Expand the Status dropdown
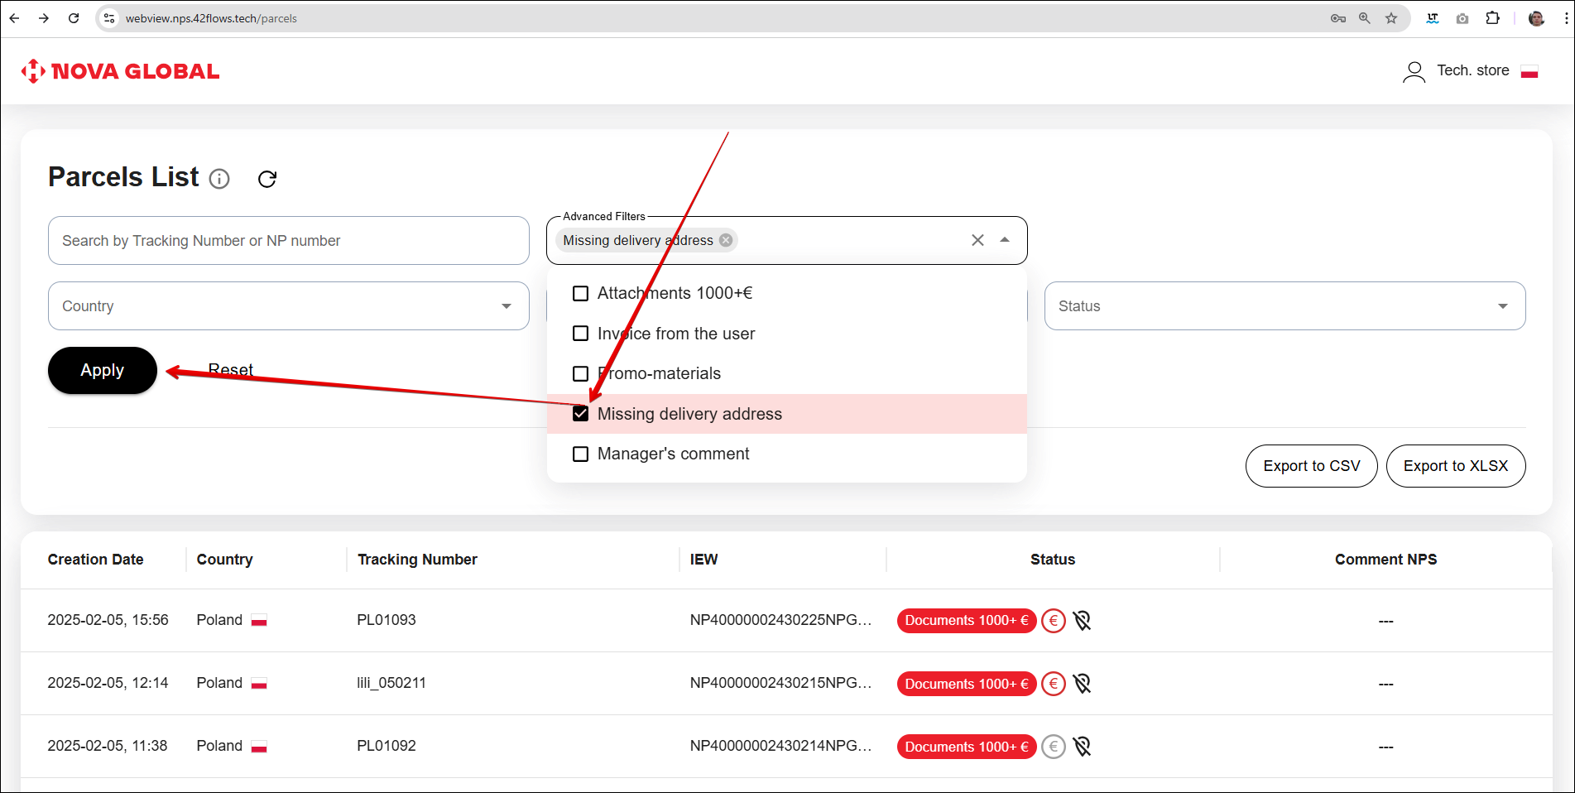This screenshot has height=793, width=1575. [1284, 306]
